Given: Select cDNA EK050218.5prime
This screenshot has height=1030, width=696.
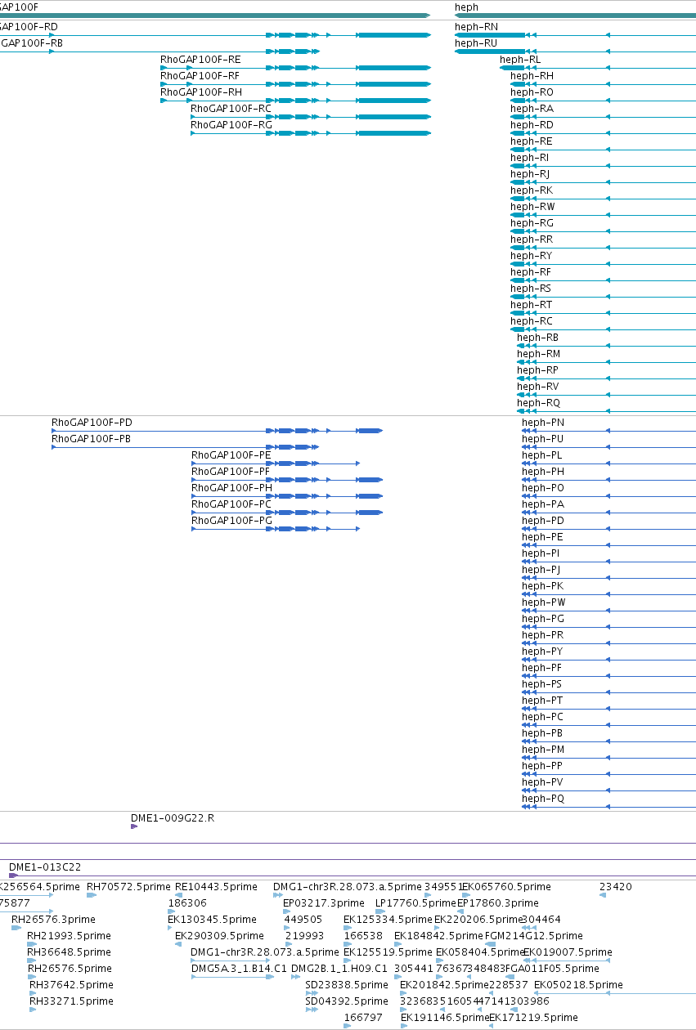Looking at the screenshot, I should coord(578,985).
